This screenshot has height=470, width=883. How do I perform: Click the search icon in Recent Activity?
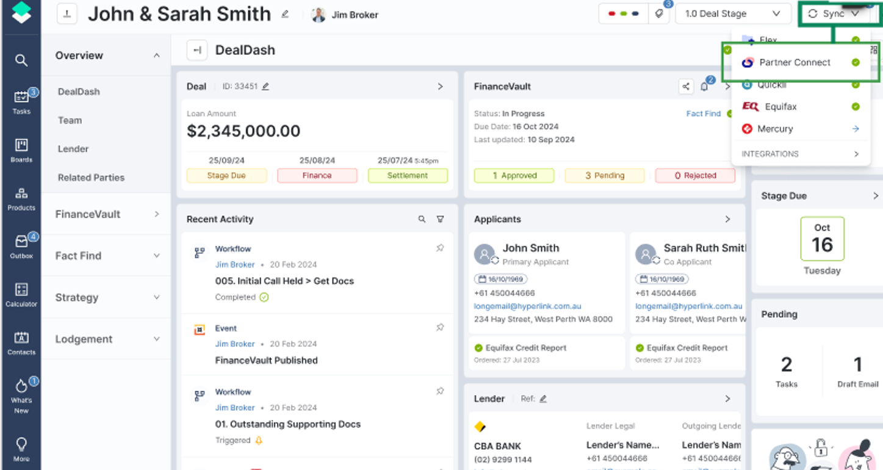[x=422, y=219]
